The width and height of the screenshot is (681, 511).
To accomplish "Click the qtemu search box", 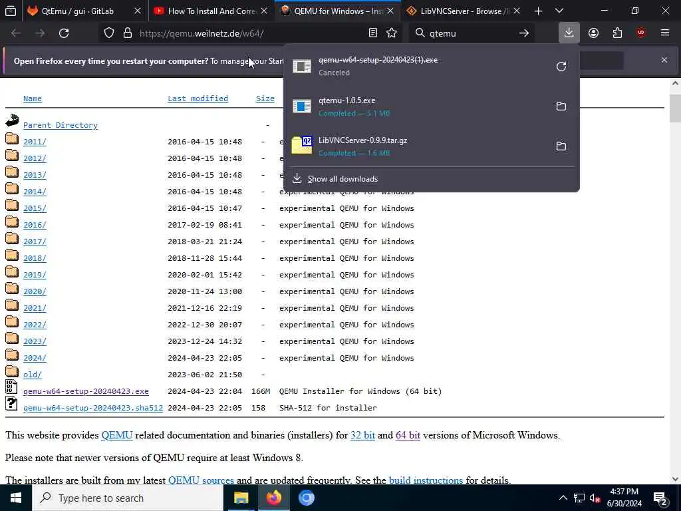I will tap(472, 33).
